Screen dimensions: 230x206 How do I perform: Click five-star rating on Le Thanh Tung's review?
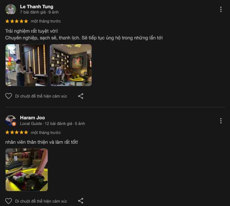[17, 21]
